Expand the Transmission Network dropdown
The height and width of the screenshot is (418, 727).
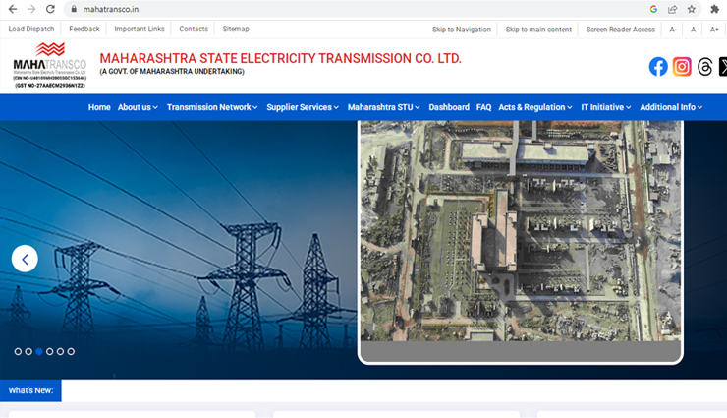coord(211,107)
